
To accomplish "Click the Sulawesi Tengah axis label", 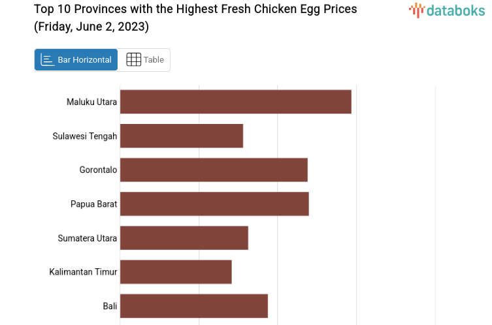I will (85, 136).
